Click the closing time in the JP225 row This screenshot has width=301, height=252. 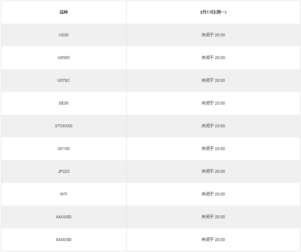click(213, 171)
